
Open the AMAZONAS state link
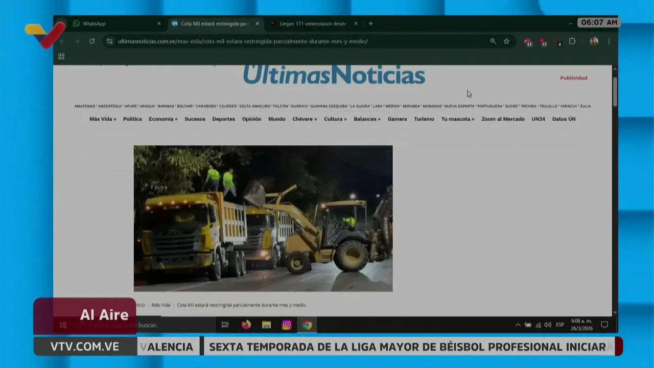tap(85, 106)
